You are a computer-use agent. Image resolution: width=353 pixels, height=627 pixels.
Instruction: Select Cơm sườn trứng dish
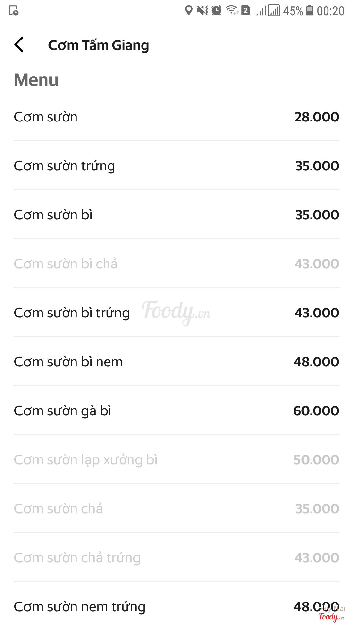64,166
